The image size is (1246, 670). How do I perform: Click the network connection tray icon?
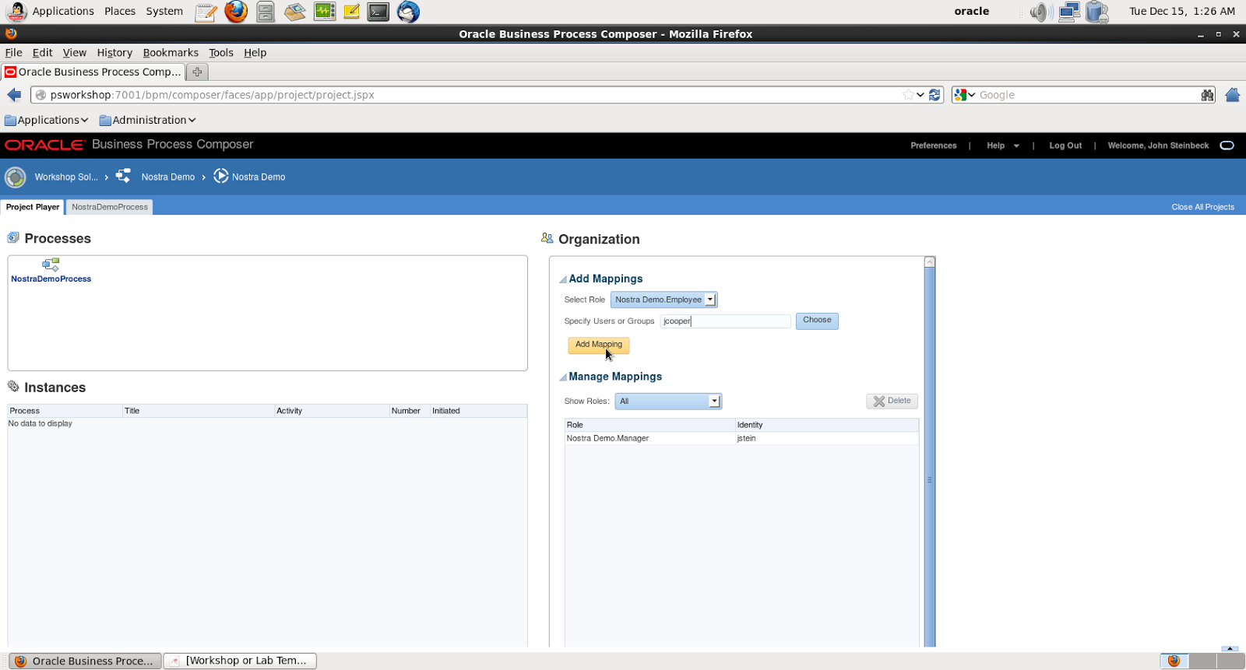1069,12
